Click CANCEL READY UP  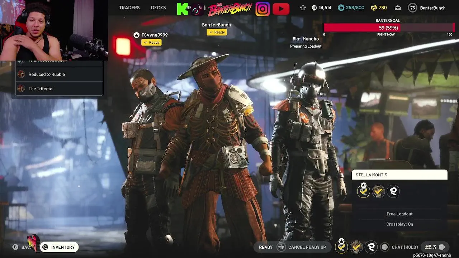[307, 247]
